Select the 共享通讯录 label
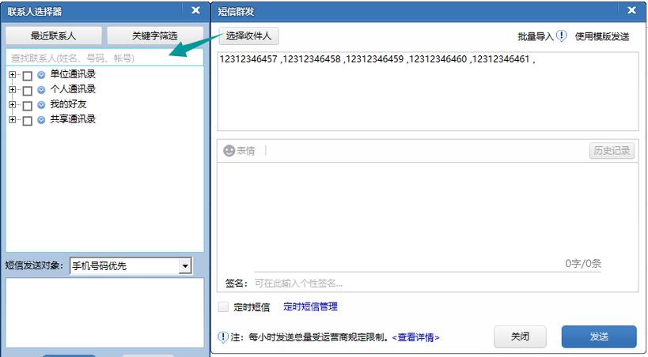 point(73,119)
